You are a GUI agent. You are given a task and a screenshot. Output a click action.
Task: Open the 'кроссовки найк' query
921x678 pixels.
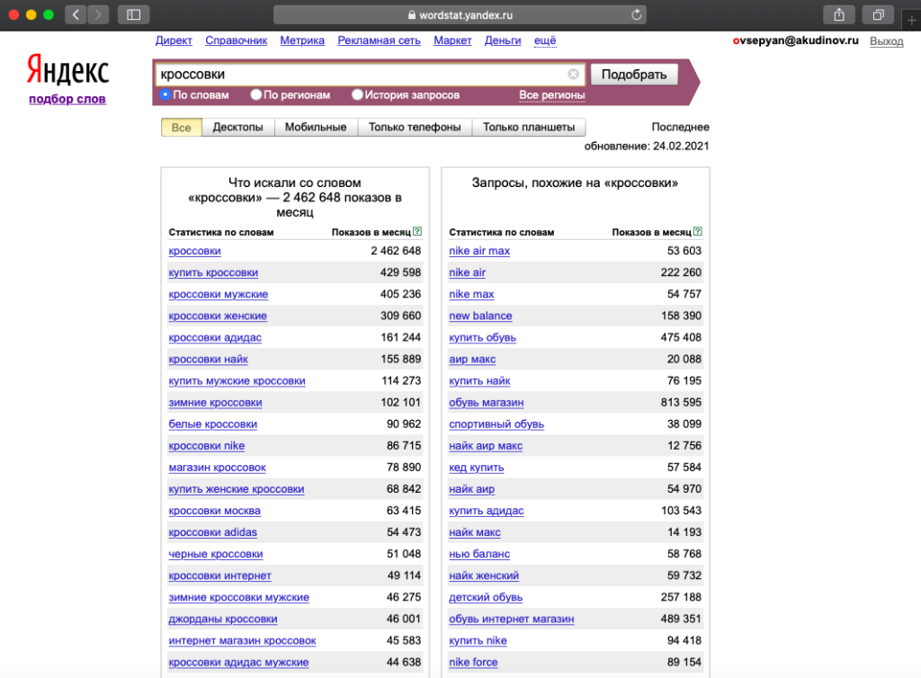coord(208,360)
